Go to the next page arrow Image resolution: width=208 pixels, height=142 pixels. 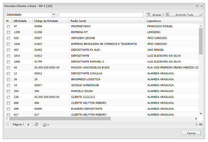[x=28, y=125]
